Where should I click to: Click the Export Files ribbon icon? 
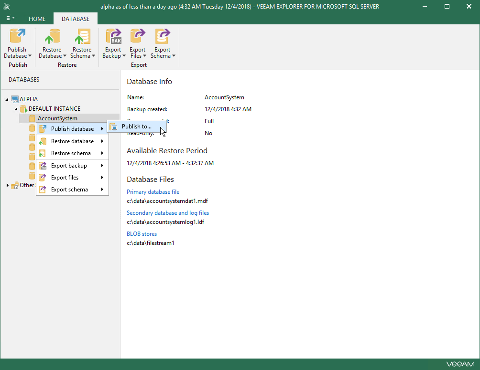point(137,36)
